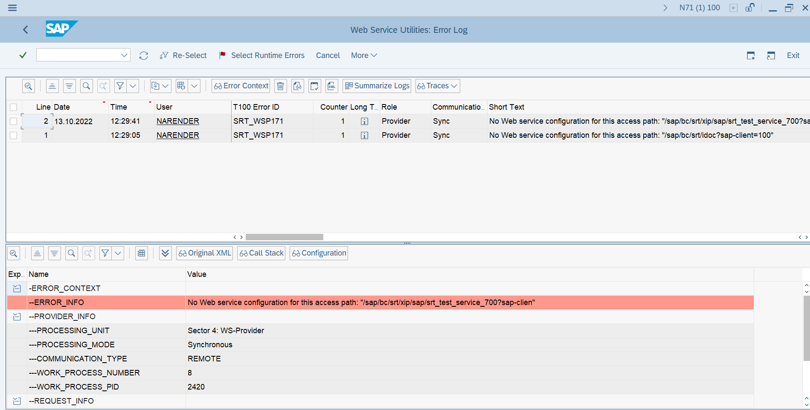The image size is (810, 410).
Task: Check the checkbox on log line 1
Action: tap(13, 135)
